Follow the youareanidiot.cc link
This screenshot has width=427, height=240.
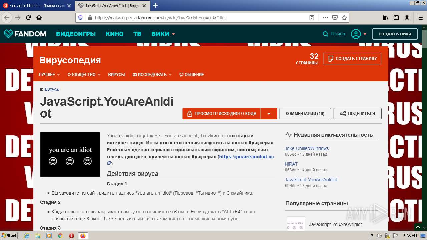(247, 157)
